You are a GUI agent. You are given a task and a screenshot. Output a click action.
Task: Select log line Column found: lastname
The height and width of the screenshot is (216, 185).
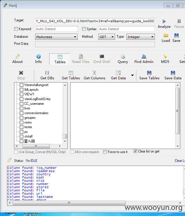30,197
